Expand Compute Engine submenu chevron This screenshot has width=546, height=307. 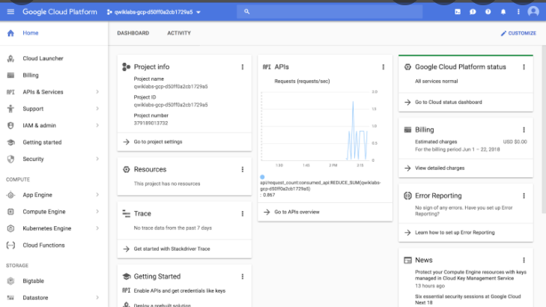(x=97, y=212)
